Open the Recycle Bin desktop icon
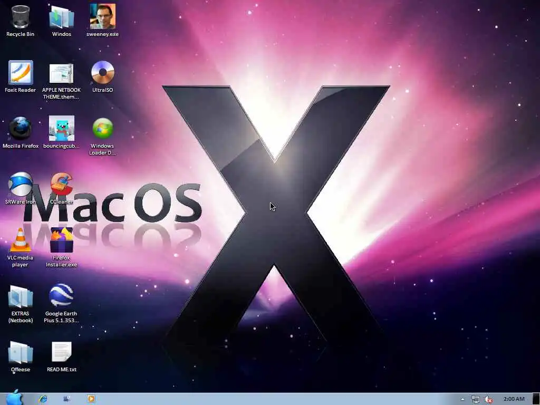The width and height of the screenshot is (540, 405). 21,16
